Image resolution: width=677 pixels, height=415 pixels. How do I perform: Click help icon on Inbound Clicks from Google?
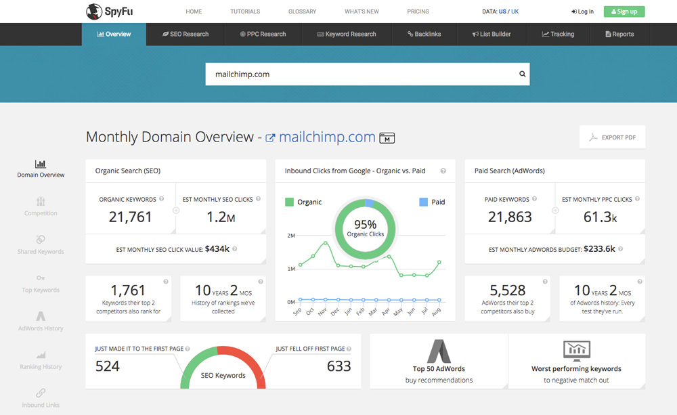pyautogui.click(x=443, y=171)
